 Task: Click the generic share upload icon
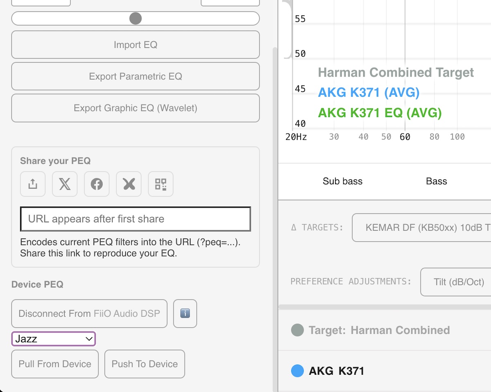coord(33,184)
